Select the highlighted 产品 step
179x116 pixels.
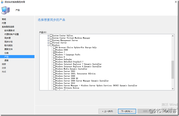point(17,56)
